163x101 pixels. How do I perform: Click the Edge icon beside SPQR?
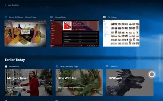coord(57,66)
